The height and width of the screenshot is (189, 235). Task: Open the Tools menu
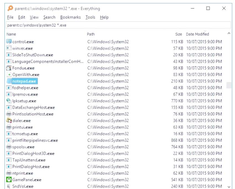coord(90,17)
